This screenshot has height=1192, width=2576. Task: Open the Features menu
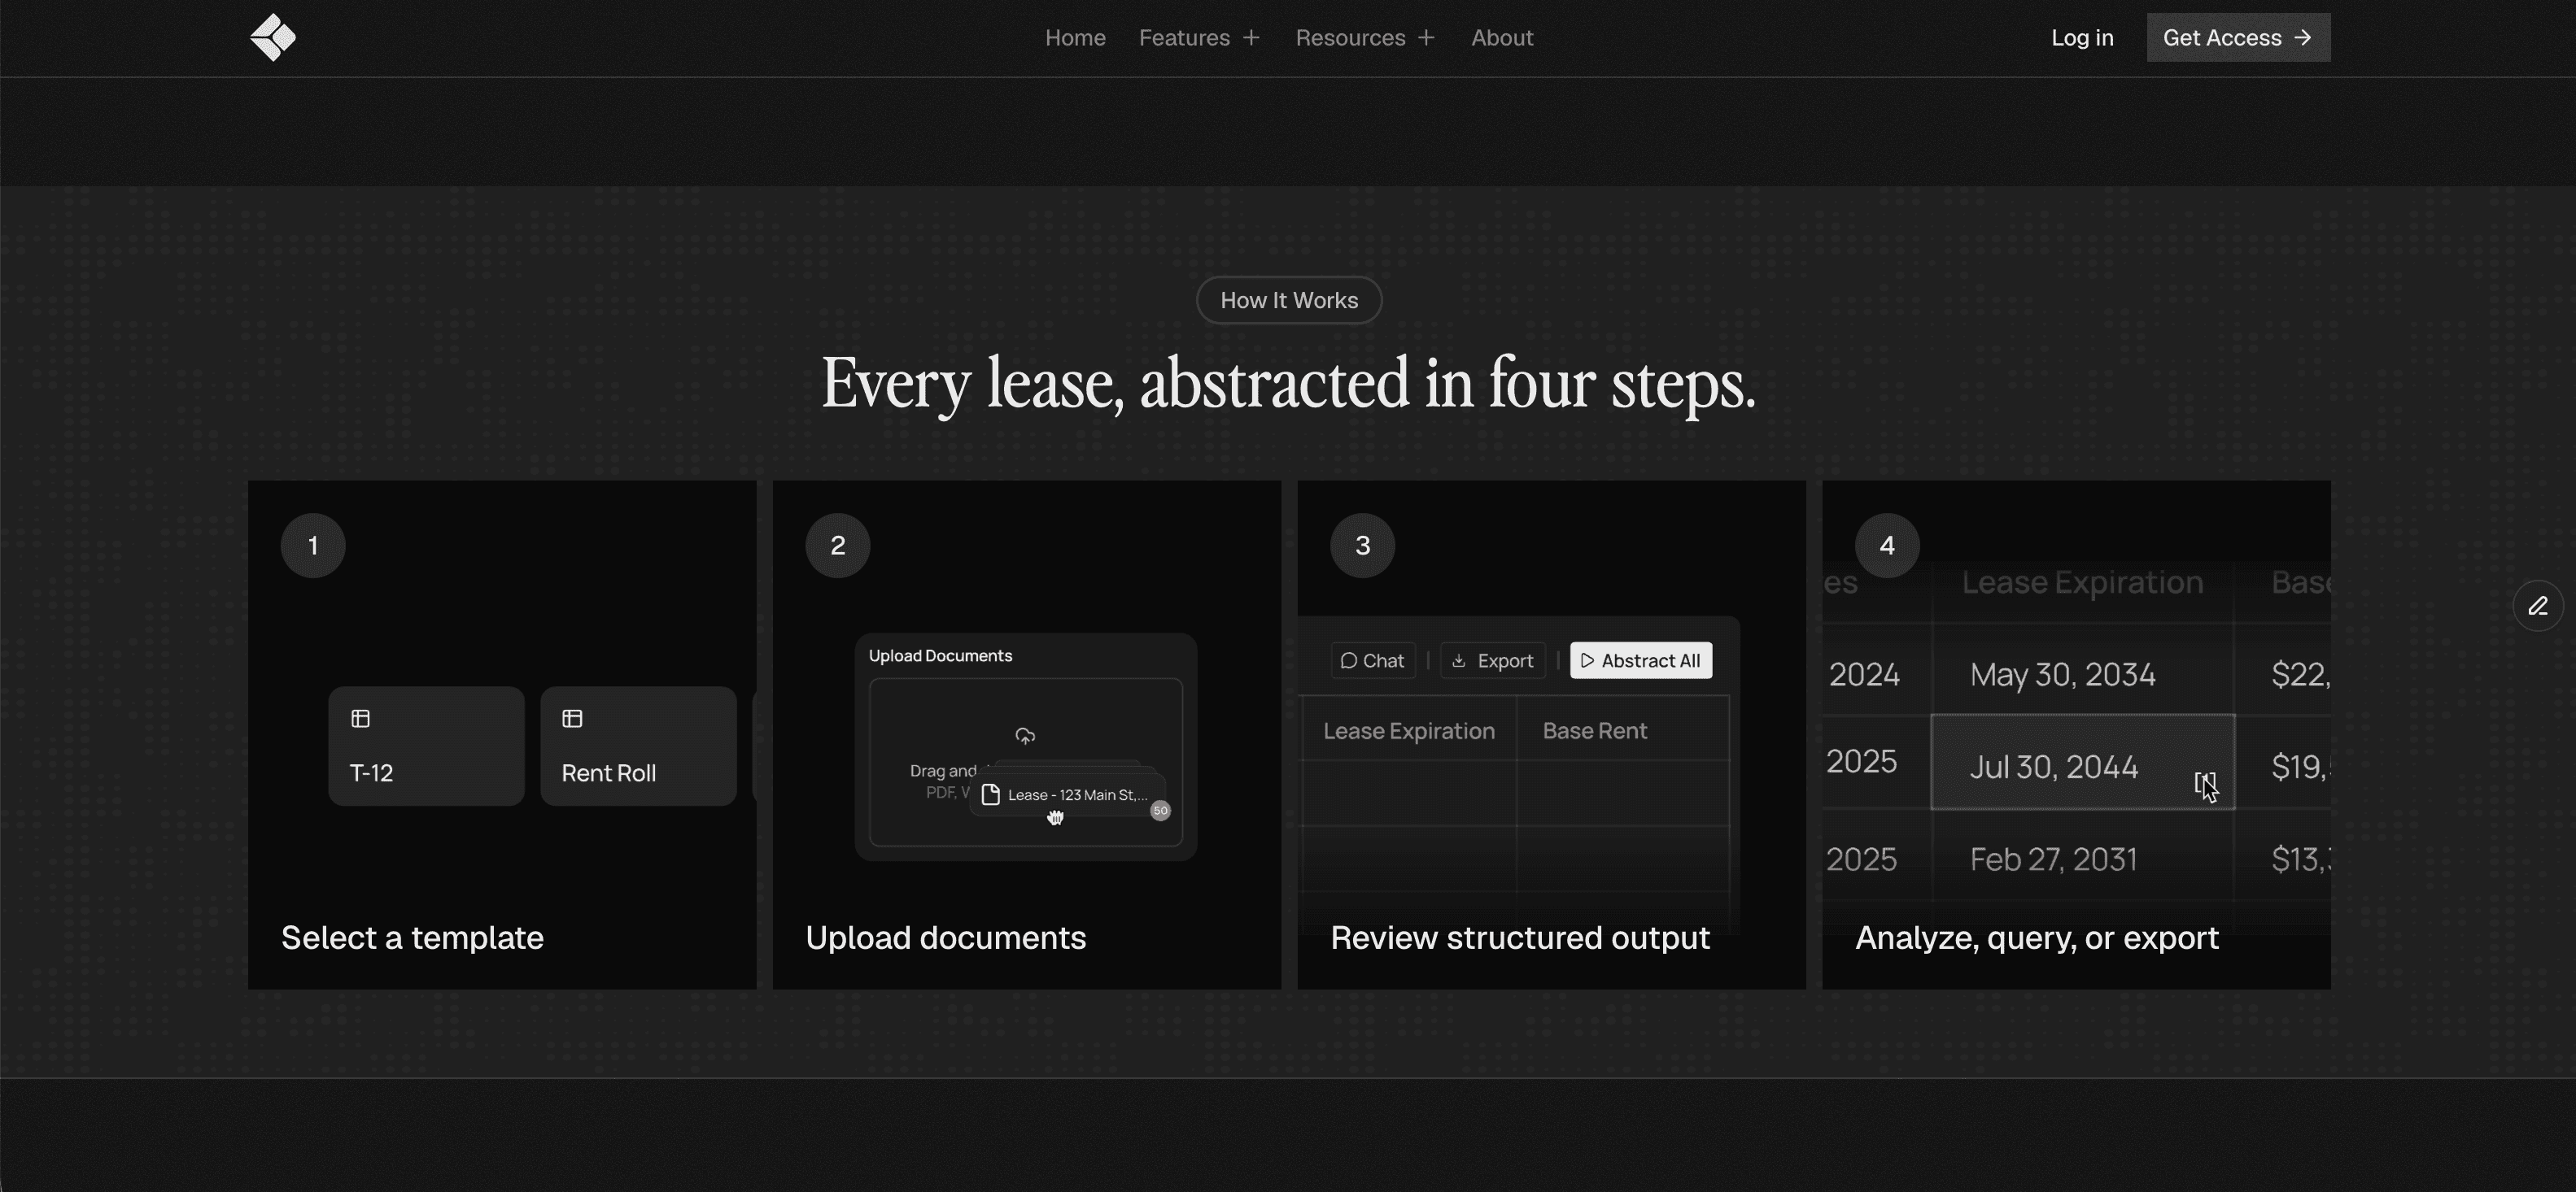pyautogui.click(x=1199, y=38)
